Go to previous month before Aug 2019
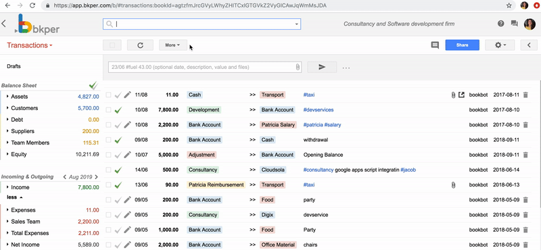 coord(64,177)
